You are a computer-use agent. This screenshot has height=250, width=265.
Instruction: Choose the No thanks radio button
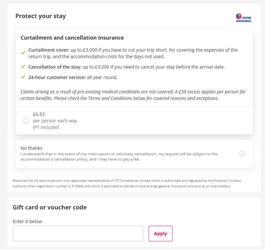242,153
